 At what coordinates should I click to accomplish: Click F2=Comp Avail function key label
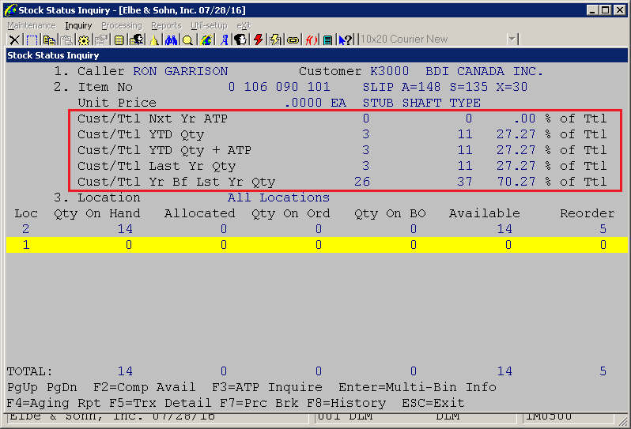(144, 387)
